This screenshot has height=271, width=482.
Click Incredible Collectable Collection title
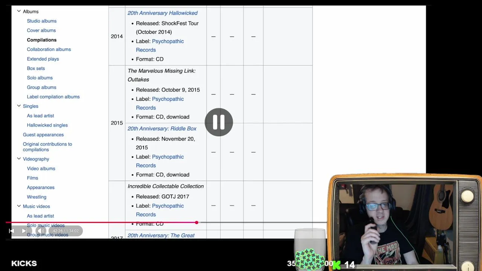166,186
